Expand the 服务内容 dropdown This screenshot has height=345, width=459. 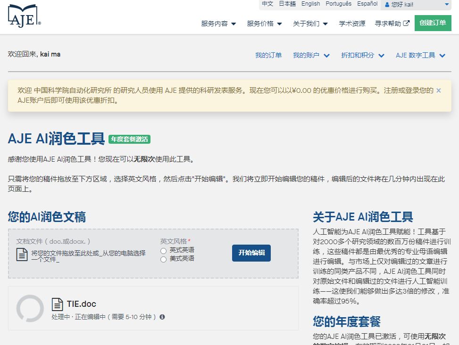tap(217, 22)
